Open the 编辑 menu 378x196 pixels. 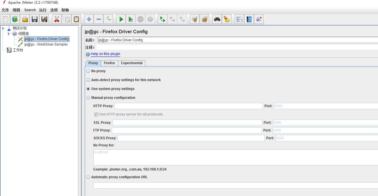pyautogui.click(x=17, y=10)
